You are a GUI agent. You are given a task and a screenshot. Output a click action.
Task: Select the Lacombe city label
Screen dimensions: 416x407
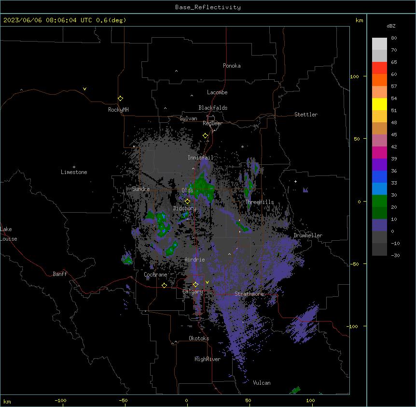coord(217,92)
